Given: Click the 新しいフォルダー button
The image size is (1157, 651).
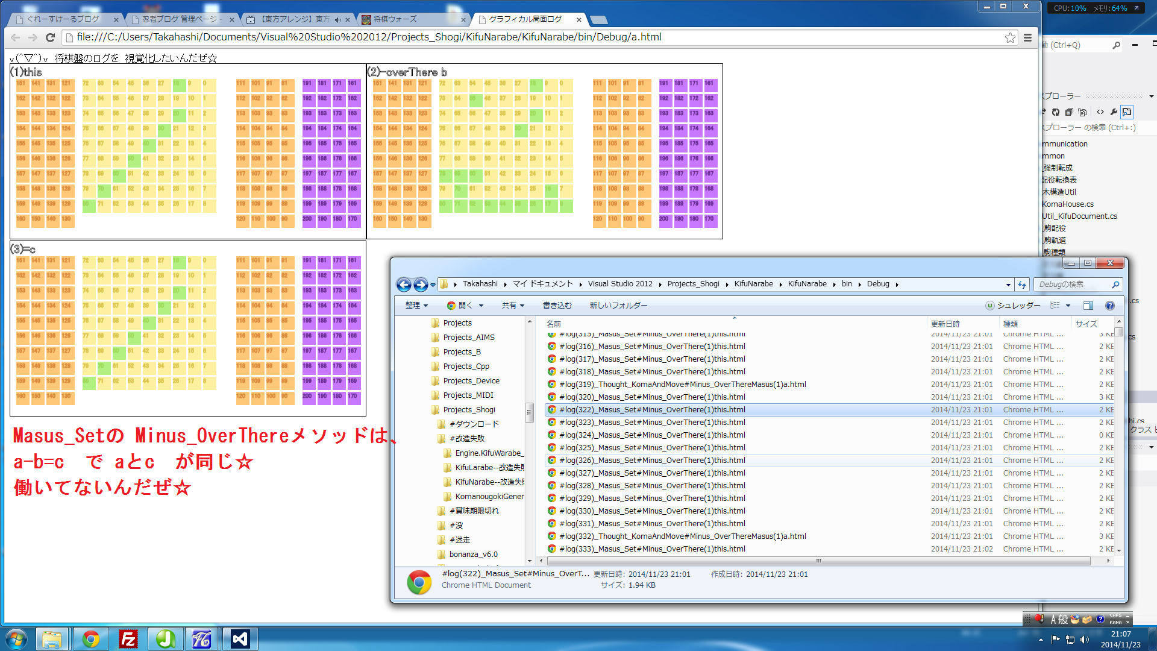Looking at the screenshot, I should 618,306.
